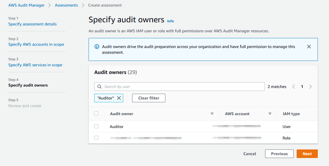Select all audit owners checkbox

(96, 113)
